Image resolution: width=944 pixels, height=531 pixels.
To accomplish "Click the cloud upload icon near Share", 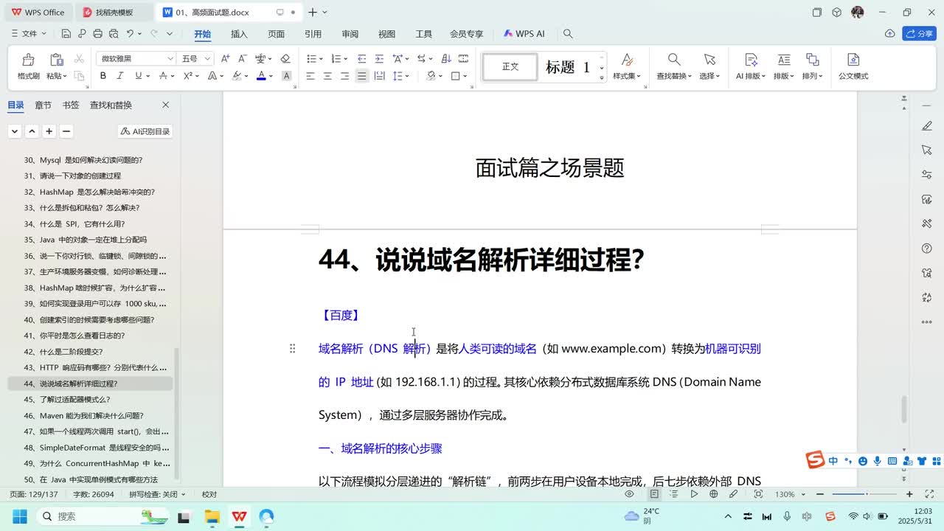I will tap(890, 34).
